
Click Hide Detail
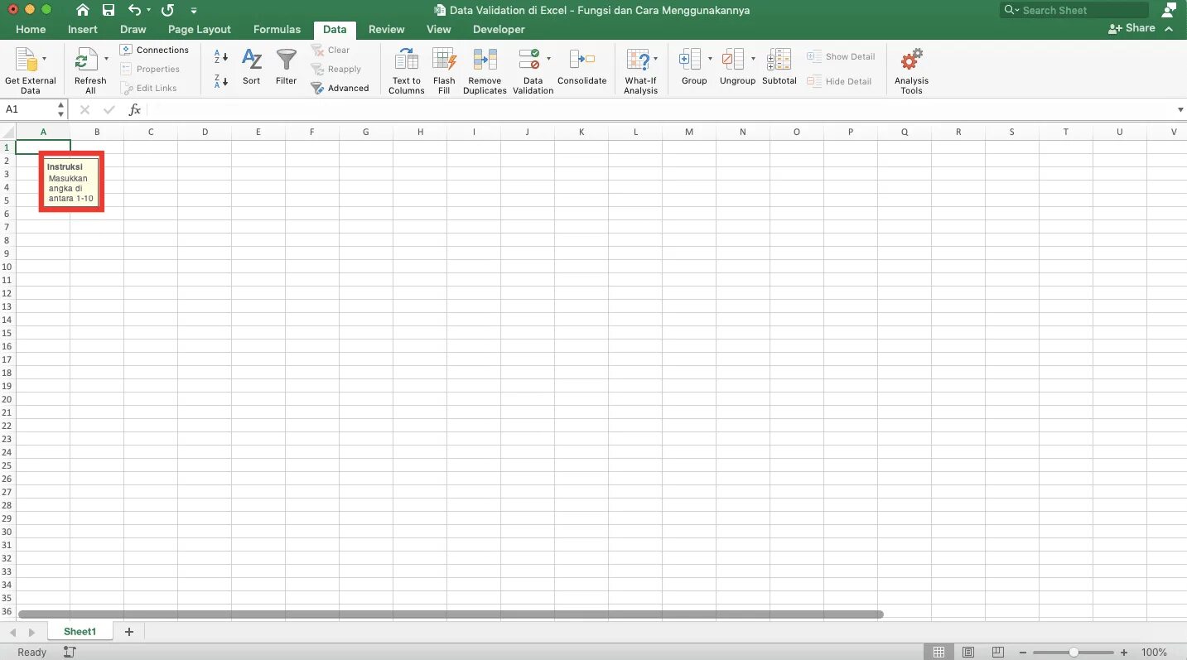point(839,81)
